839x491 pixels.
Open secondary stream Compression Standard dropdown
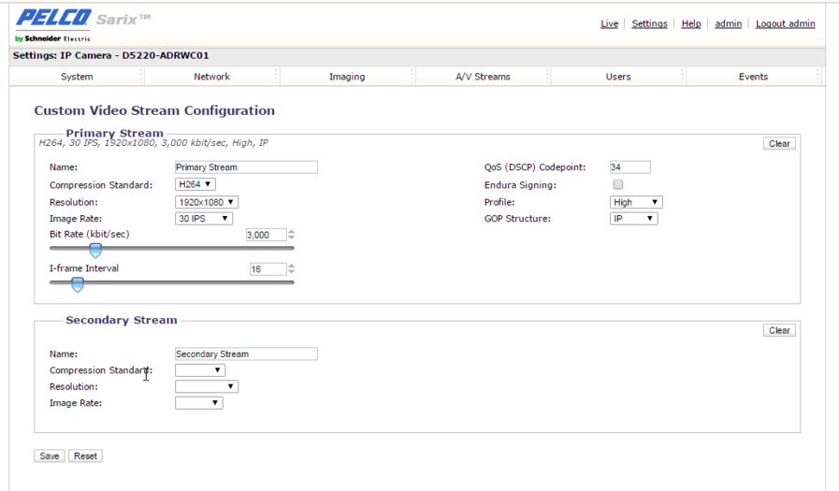click(200, 370)
